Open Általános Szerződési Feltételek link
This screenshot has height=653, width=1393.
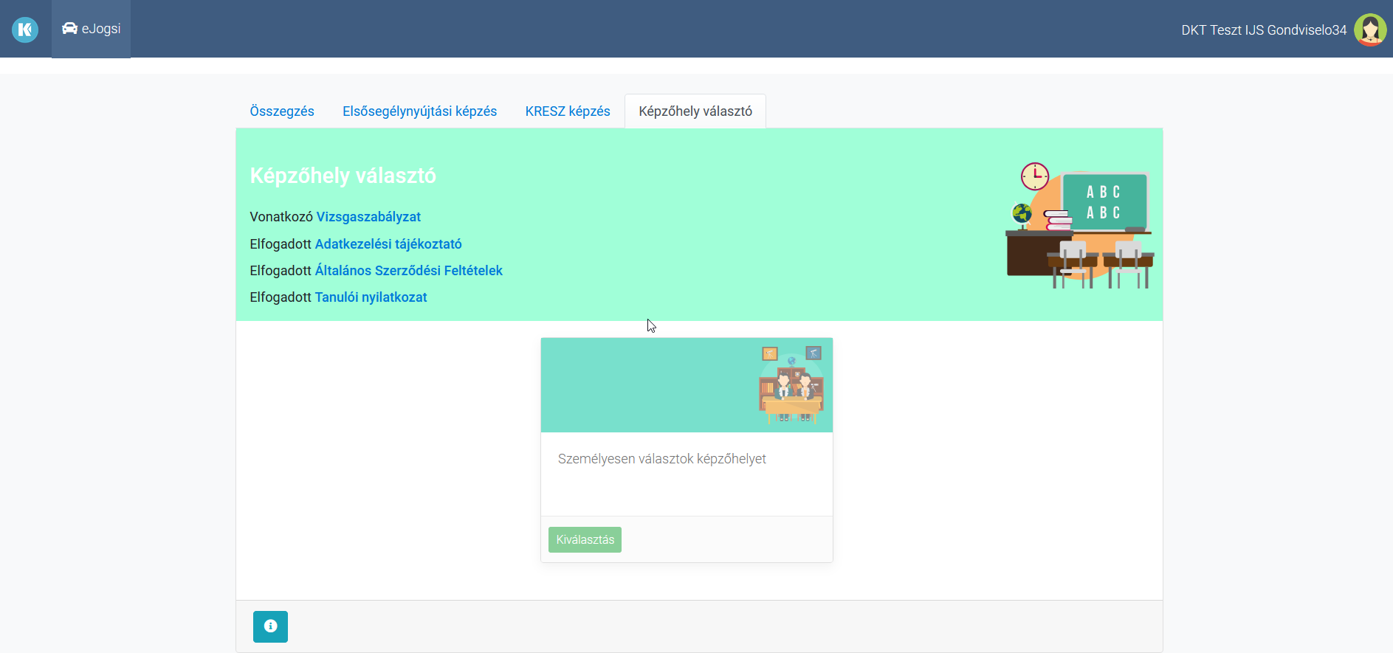(x=408, y=271)
